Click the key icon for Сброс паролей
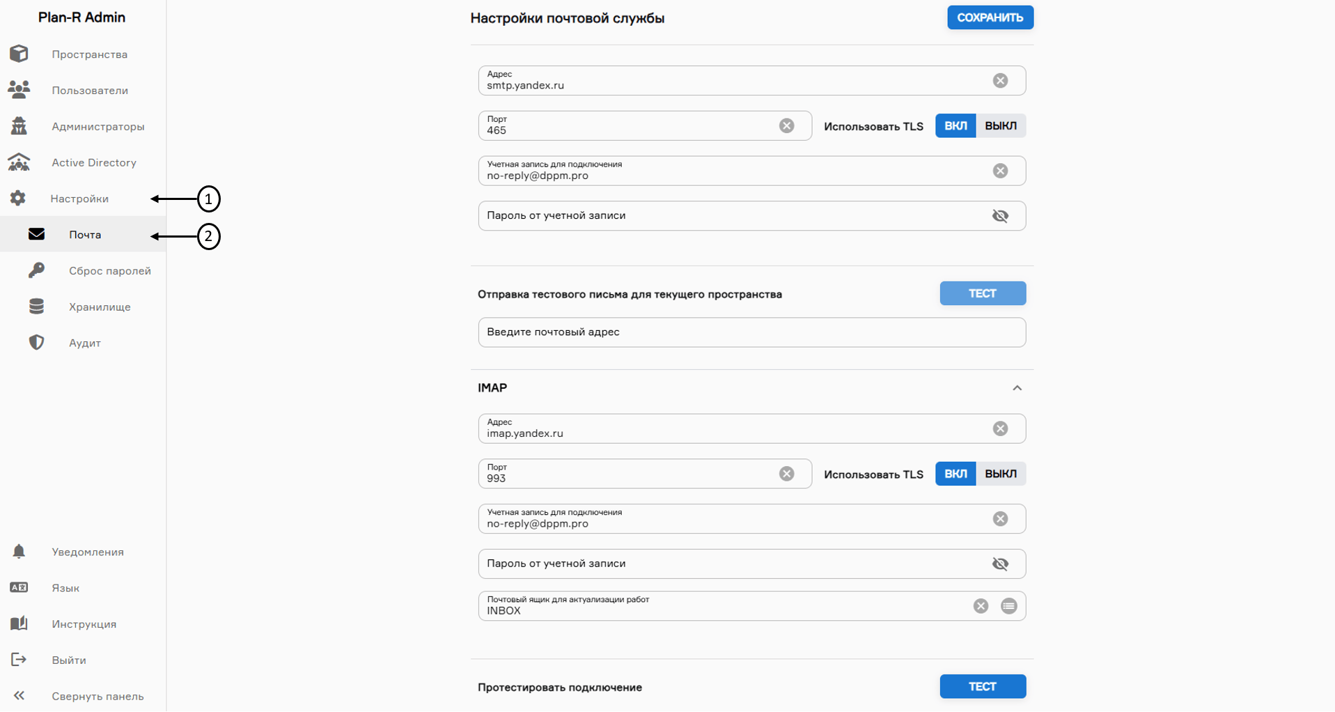The height and width of the screenshot is (712, 1335). pos(36,270)
